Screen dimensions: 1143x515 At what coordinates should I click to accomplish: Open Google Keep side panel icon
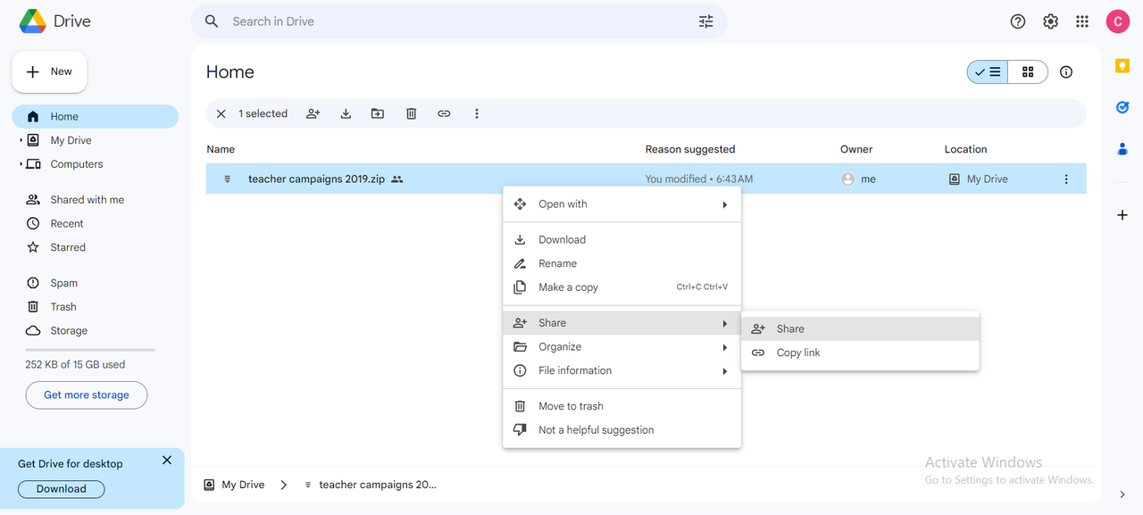click(1122, 66)
